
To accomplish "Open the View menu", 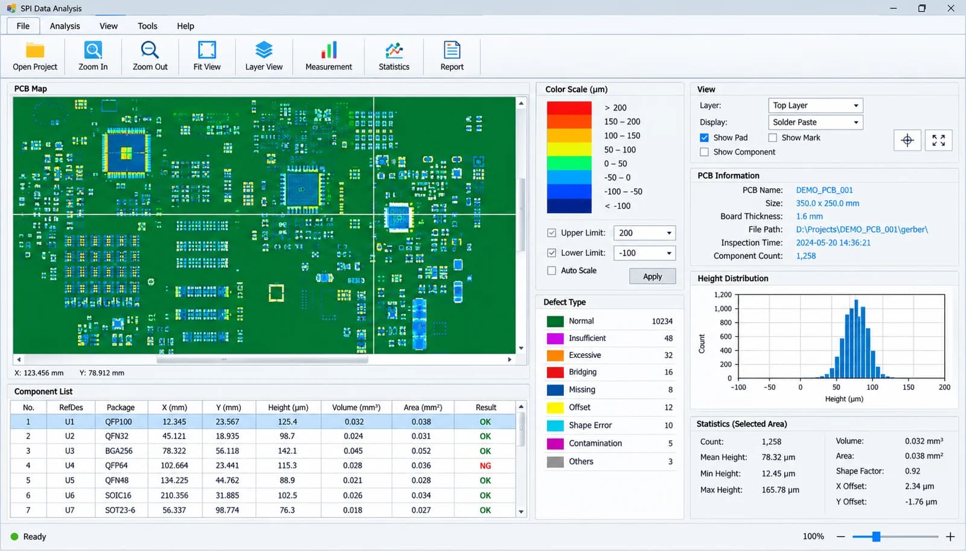I will 109,26.
